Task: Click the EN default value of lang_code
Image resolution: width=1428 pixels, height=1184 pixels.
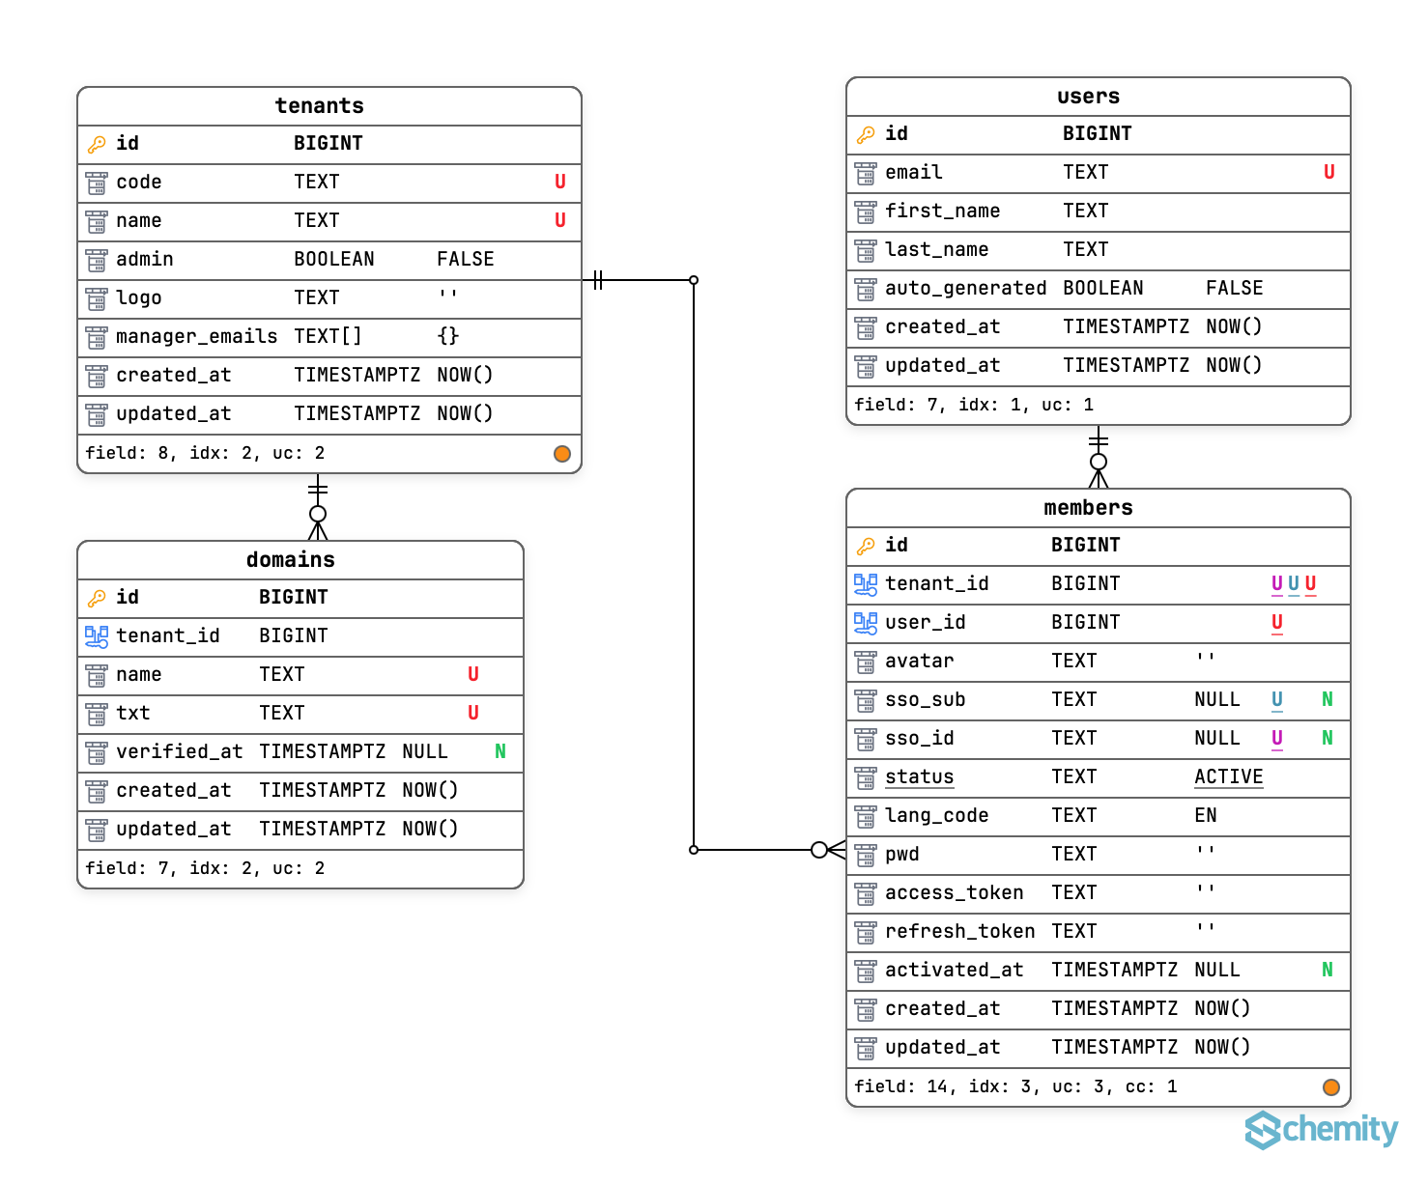Action: pos(1206,816)
